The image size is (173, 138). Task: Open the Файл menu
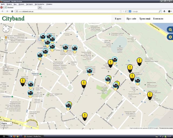pyautogui.click(x=3, y=4)
